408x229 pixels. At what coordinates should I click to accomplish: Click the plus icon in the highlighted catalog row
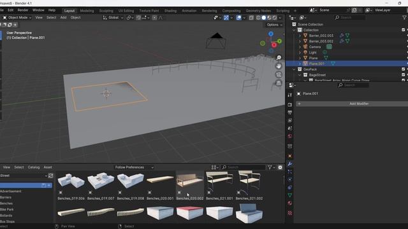coord(49,185)
